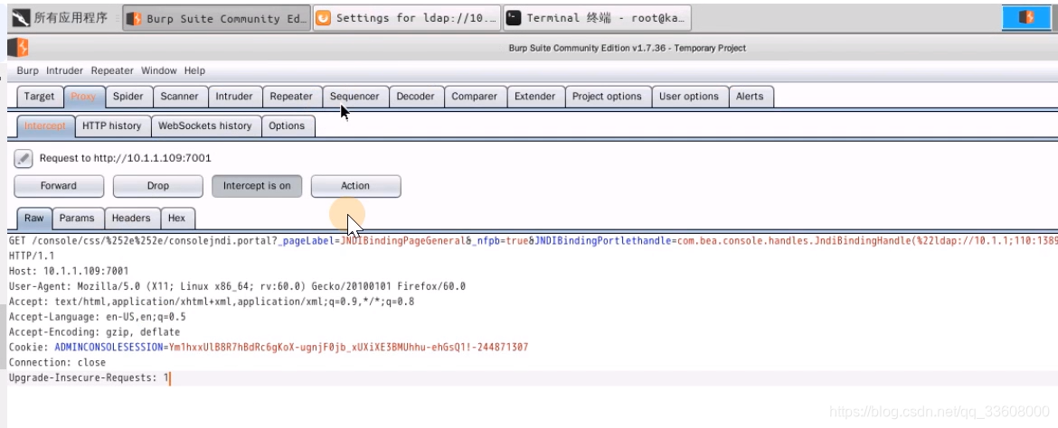
Task: Select the Raw request view tab
Action: pos(34,219)
